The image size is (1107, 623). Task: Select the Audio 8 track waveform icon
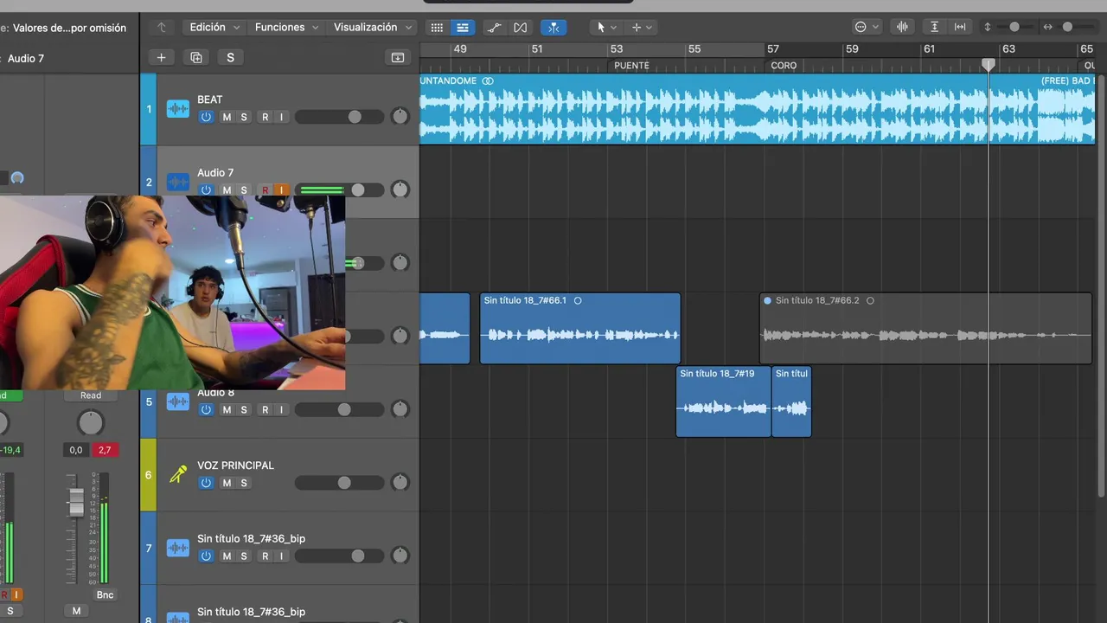pyautogui.click(x=178, y=401)
